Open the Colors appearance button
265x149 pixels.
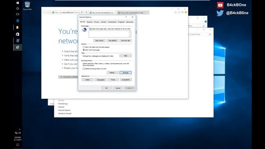tap(87, 80)
